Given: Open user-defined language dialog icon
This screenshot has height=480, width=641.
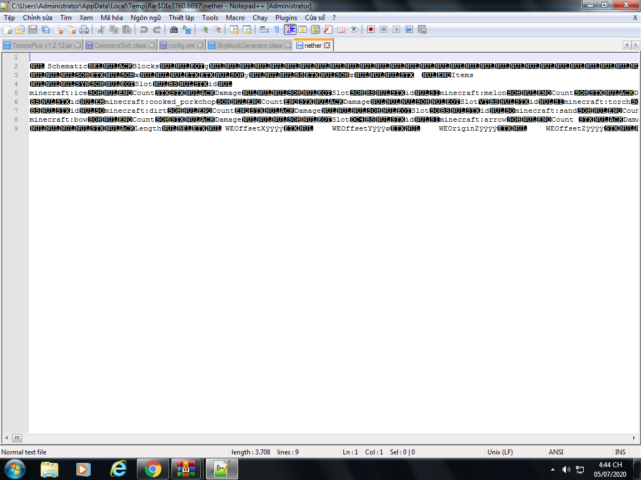Looking at the screenshot, I should [303, 29].
